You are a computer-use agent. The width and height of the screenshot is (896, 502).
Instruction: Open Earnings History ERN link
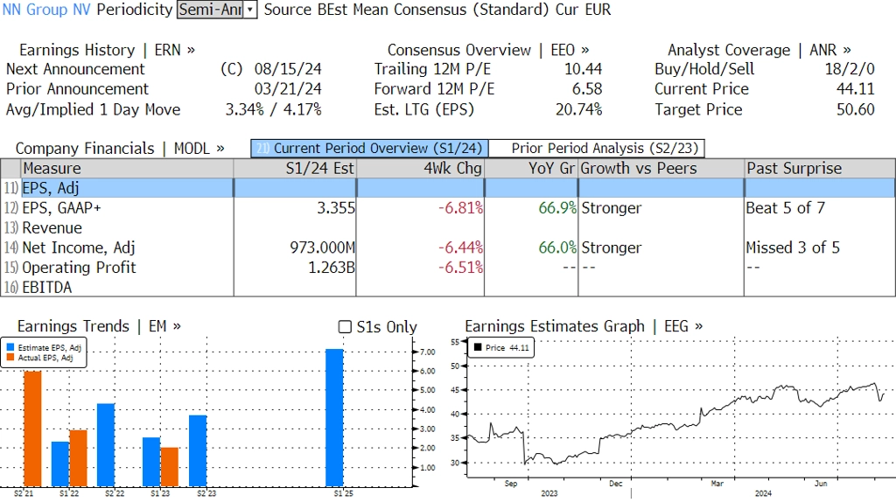pyautogui.click(x=108, y=50)
